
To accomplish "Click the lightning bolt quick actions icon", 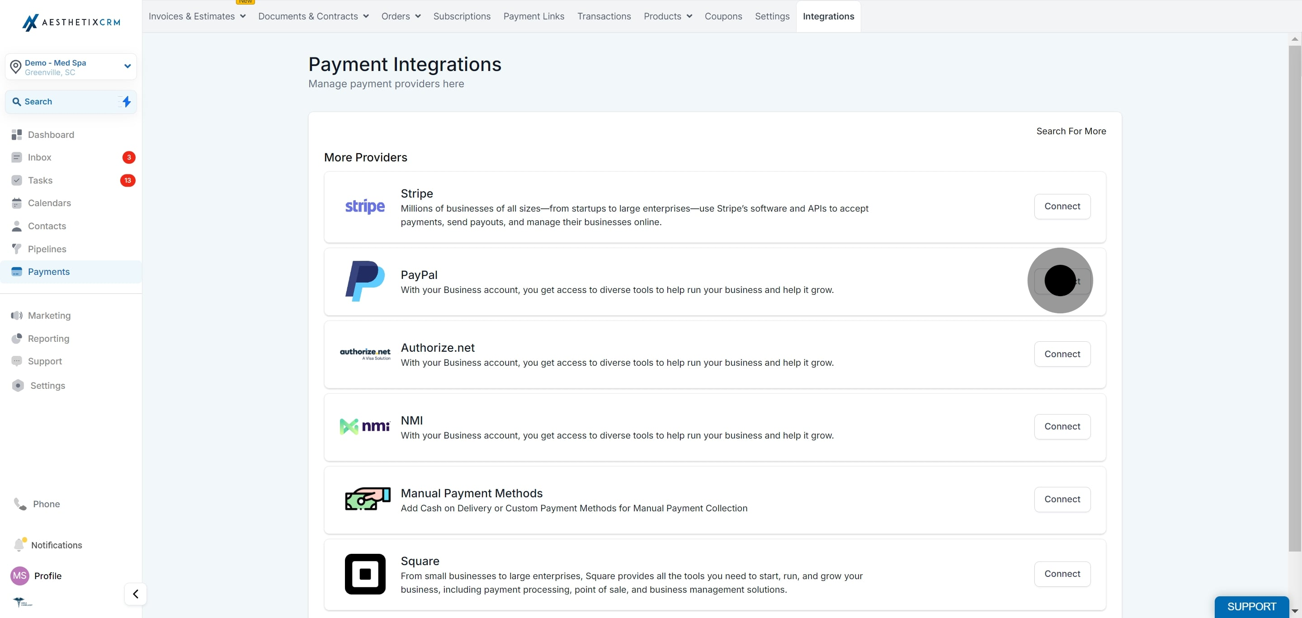I will click(x=127, y=102).
